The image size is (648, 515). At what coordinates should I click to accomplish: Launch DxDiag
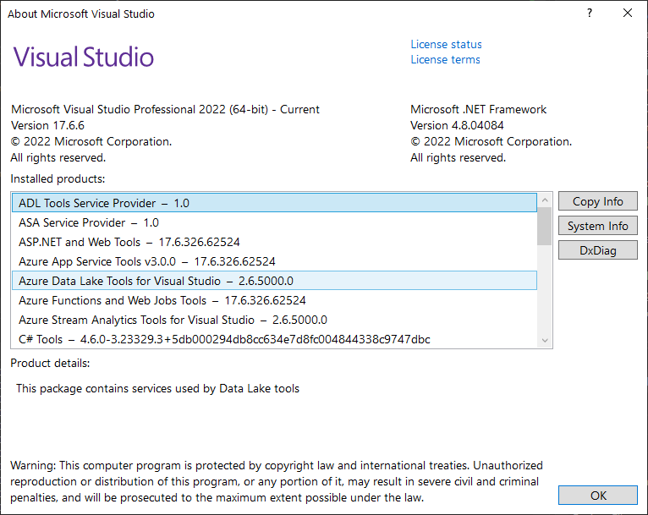[597, 250]
